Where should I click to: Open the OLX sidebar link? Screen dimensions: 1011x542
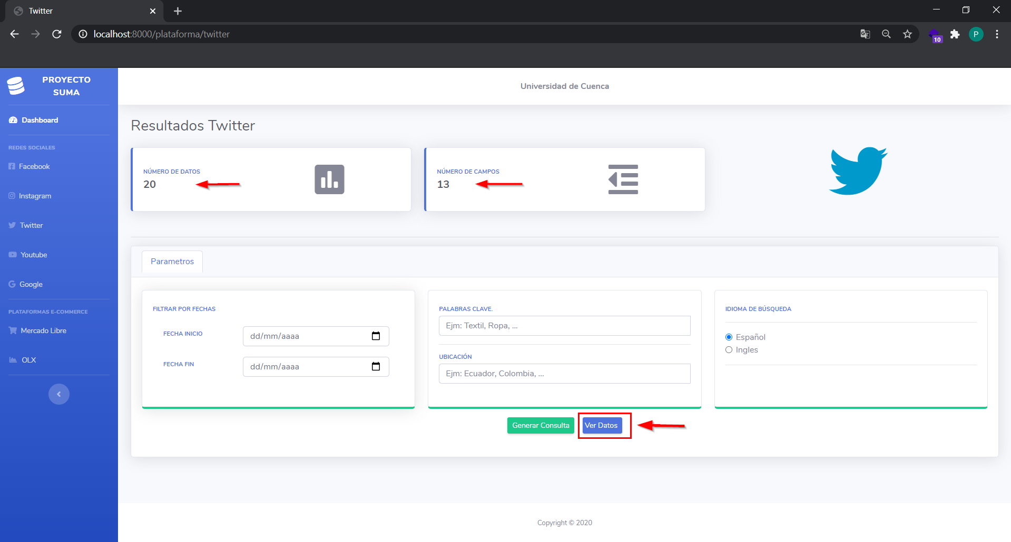23,360
